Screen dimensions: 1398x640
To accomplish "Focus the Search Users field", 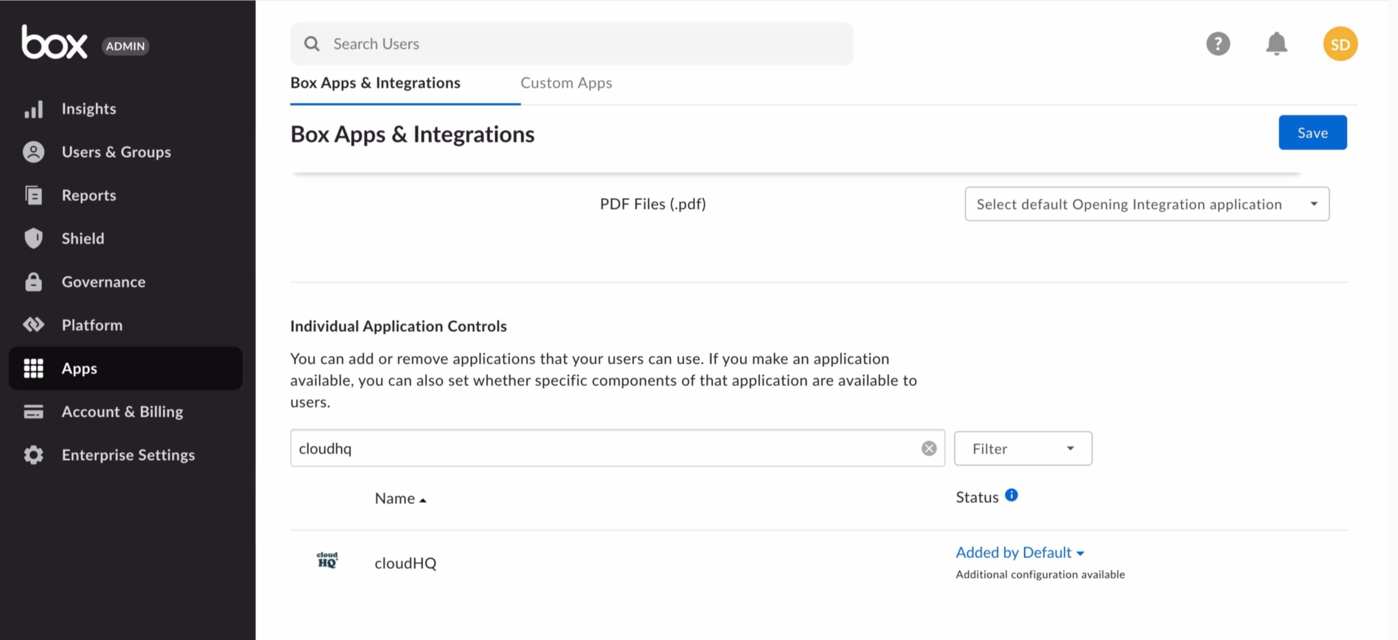I will [x=572, y=44].
